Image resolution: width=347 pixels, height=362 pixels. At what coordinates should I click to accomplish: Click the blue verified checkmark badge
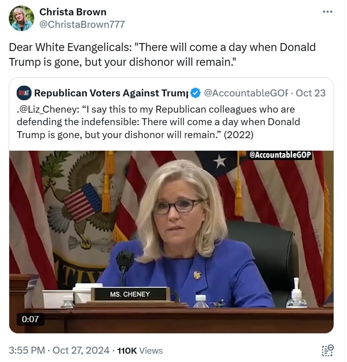pos(195,93)
